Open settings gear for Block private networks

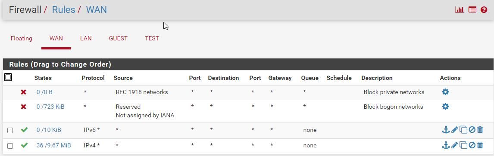pyautogui.click(x=445, y=92)
